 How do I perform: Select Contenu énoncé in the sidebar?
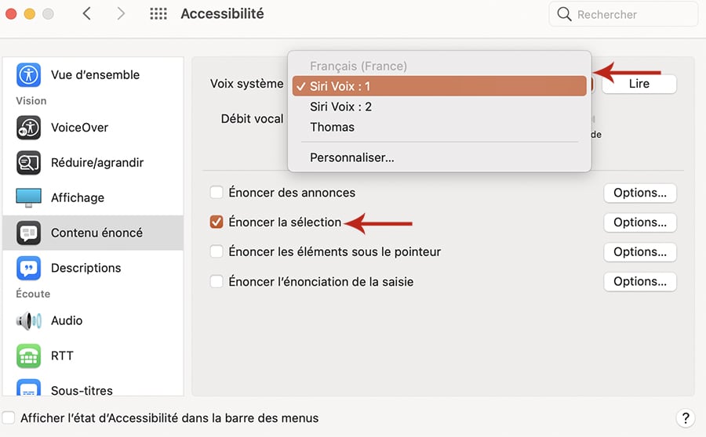pos(93,233)
